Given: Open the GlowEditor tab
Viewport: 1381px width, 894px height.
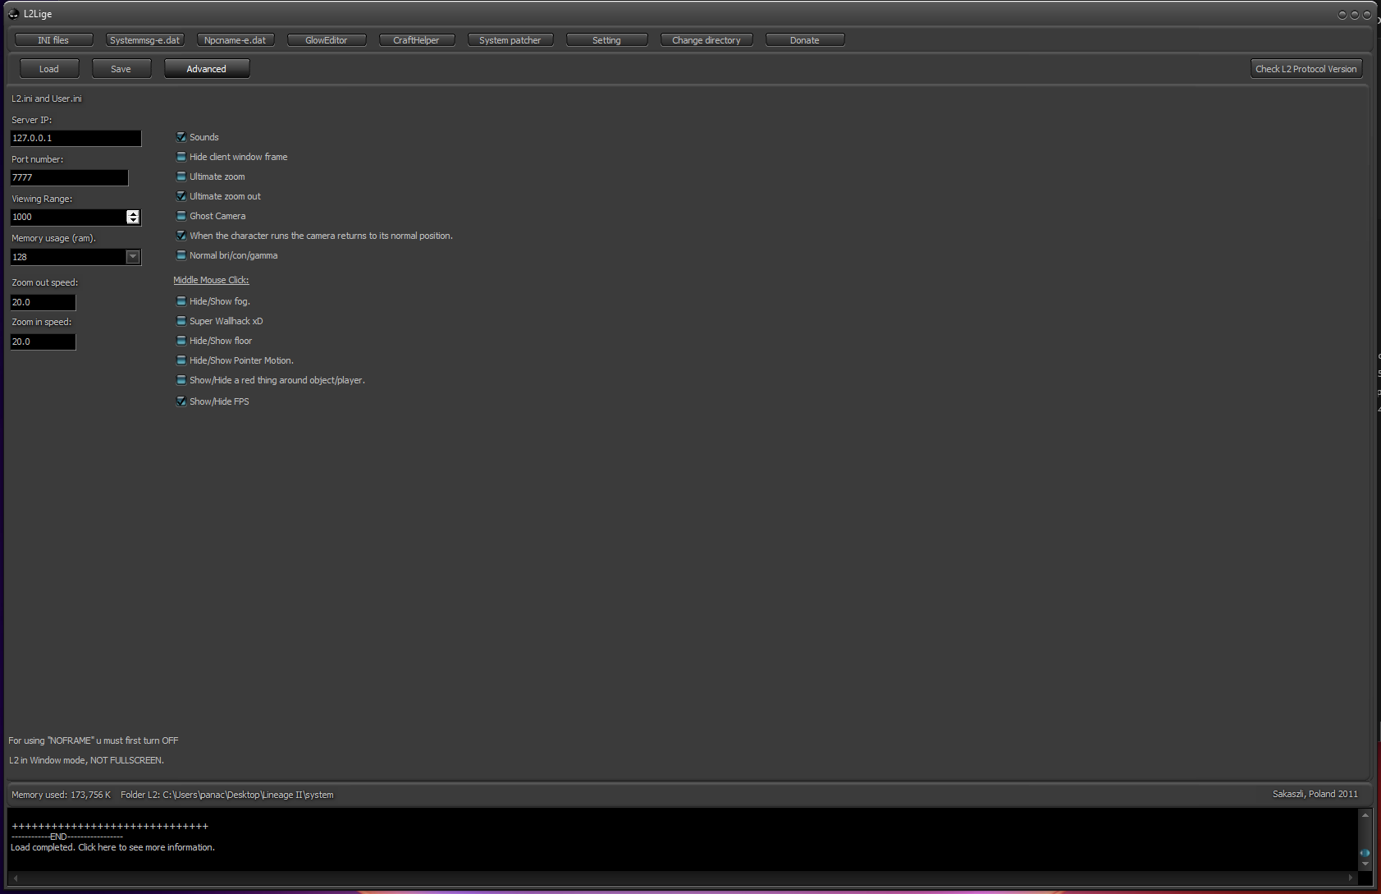Looking at the screenshot, I should [x=327, y=40].
